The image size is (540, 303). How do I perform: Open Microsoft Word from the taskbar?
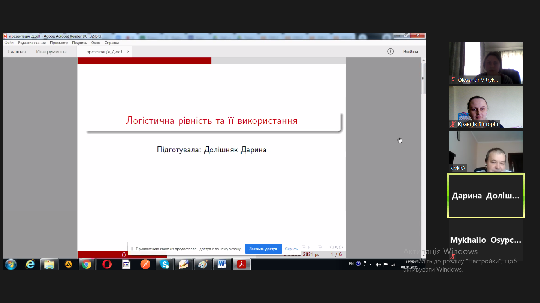[222, 264]
